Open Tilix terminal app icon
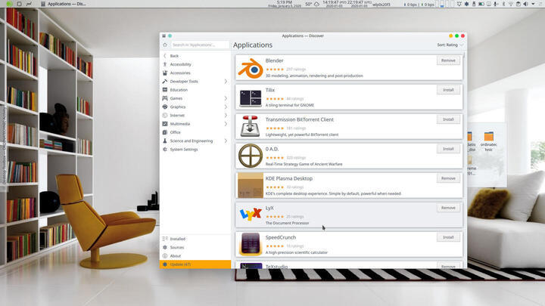Viewport: 545px width, 306px height. [251, 97]
